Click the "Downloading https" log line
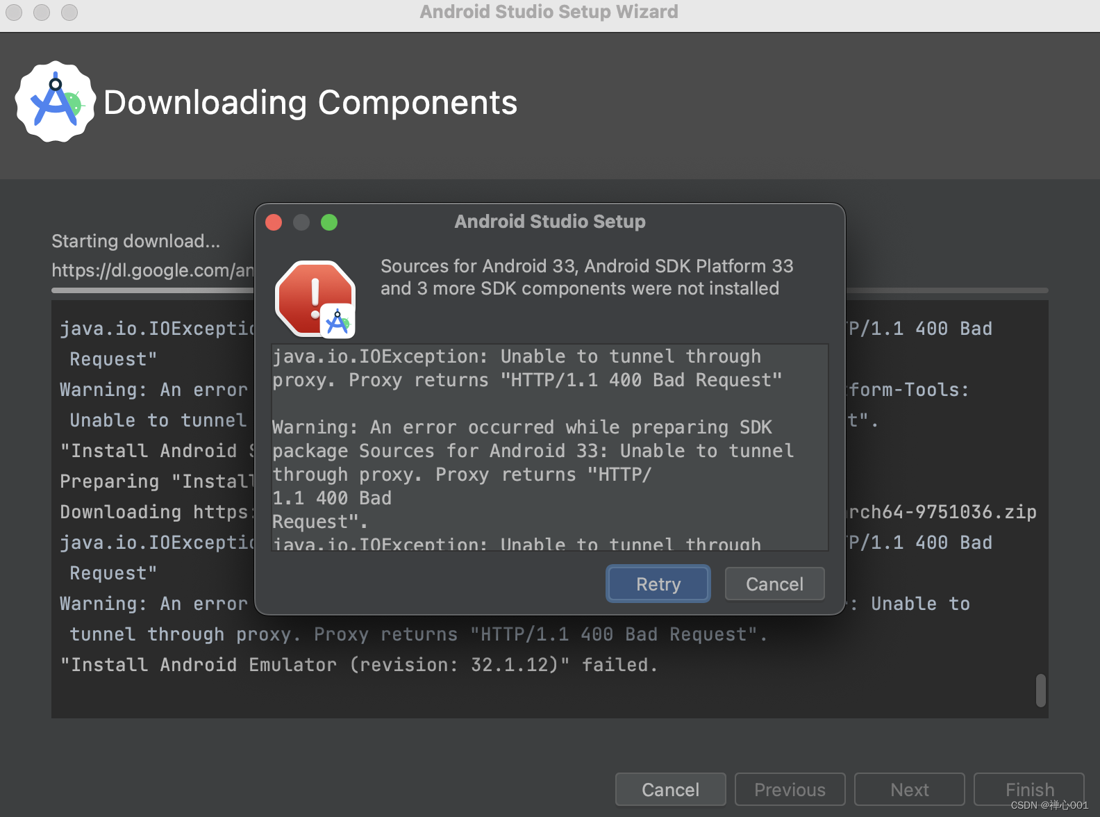 (x=157, y=512)
